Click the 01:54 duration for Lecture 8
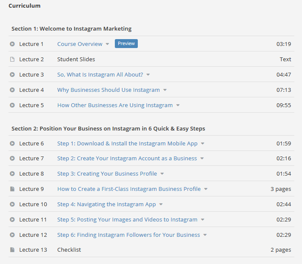 coord(284,174)
